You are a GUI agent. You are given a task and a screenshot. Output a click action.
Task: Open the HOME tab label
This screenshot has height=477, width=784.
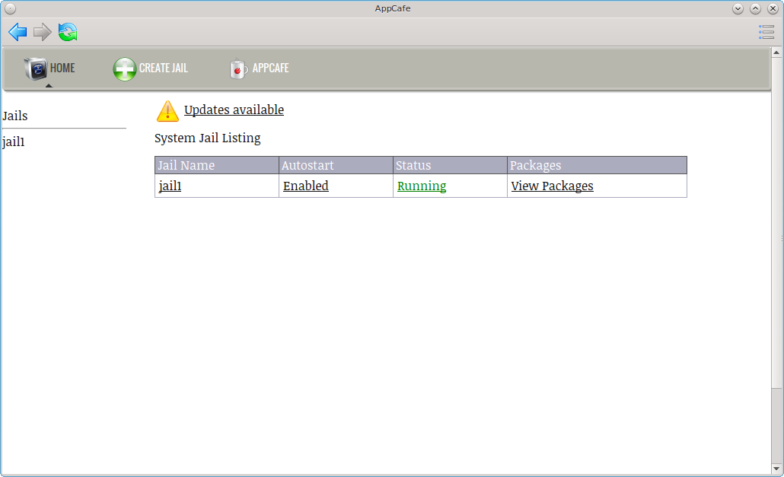point(62,68)
